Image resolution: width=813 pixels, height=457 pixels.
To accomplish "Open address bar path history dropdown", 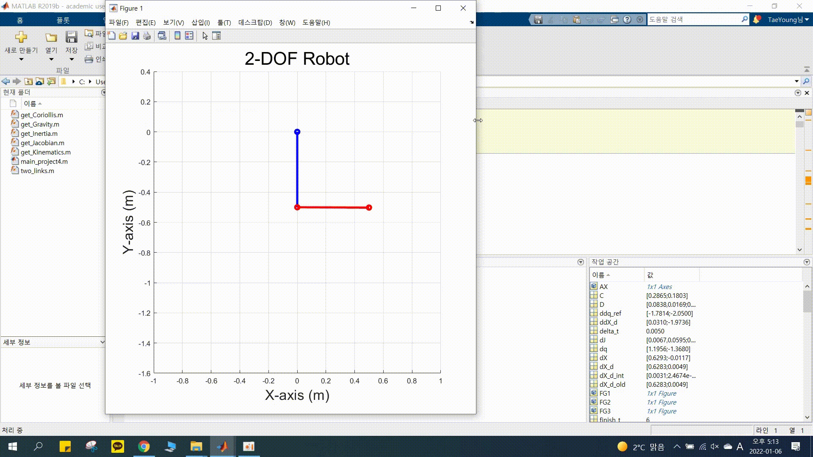I will pyautogui.click(x=796, y=81).
